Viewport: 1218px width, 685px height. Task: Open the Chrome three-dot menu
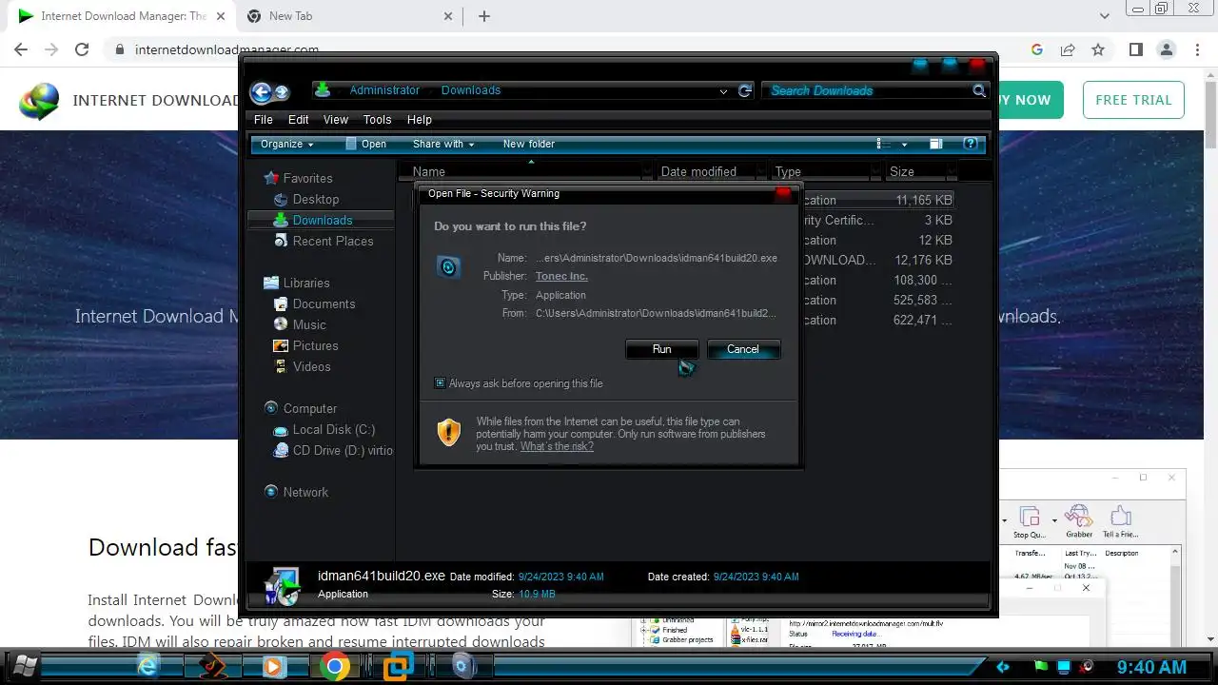tap(1196, 49)
